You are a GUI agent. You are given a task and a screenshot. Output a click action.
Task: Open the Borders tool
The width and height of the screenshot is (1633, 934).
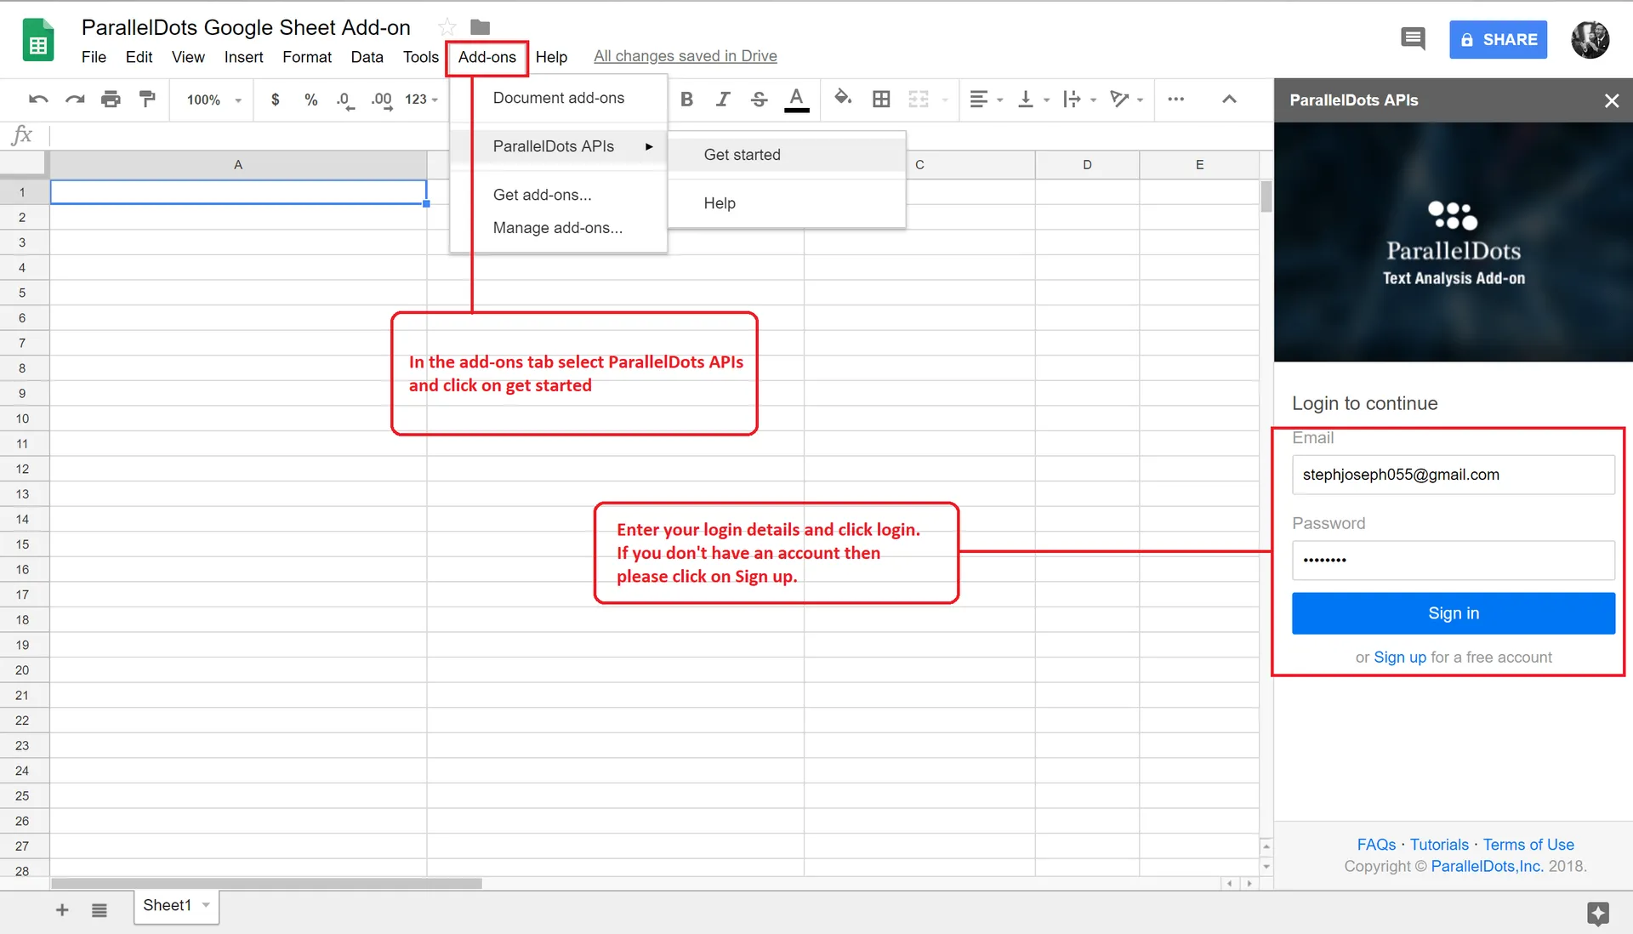click(882, 100)
